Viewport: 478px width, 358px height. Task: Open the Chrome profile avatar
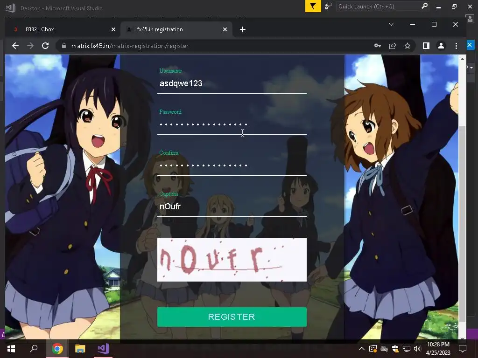pos(441,46)
